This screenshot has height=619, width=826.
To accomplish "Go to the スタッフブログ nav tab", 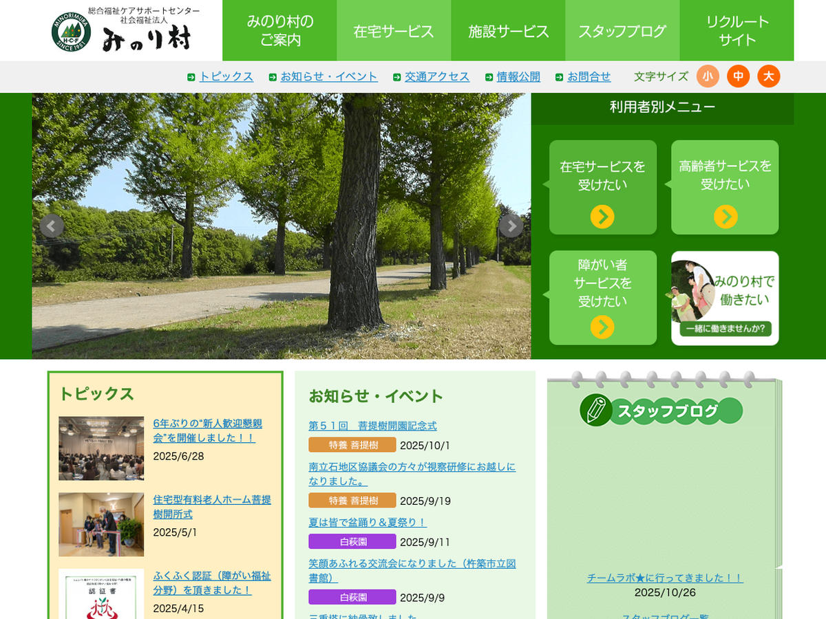I will [622, 31].
